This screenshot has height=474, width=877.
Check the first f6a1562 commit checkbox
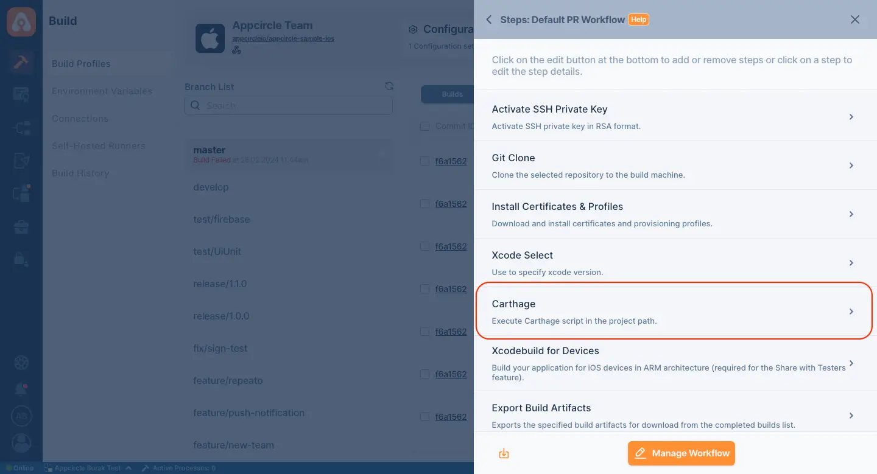tap(424, 161)
